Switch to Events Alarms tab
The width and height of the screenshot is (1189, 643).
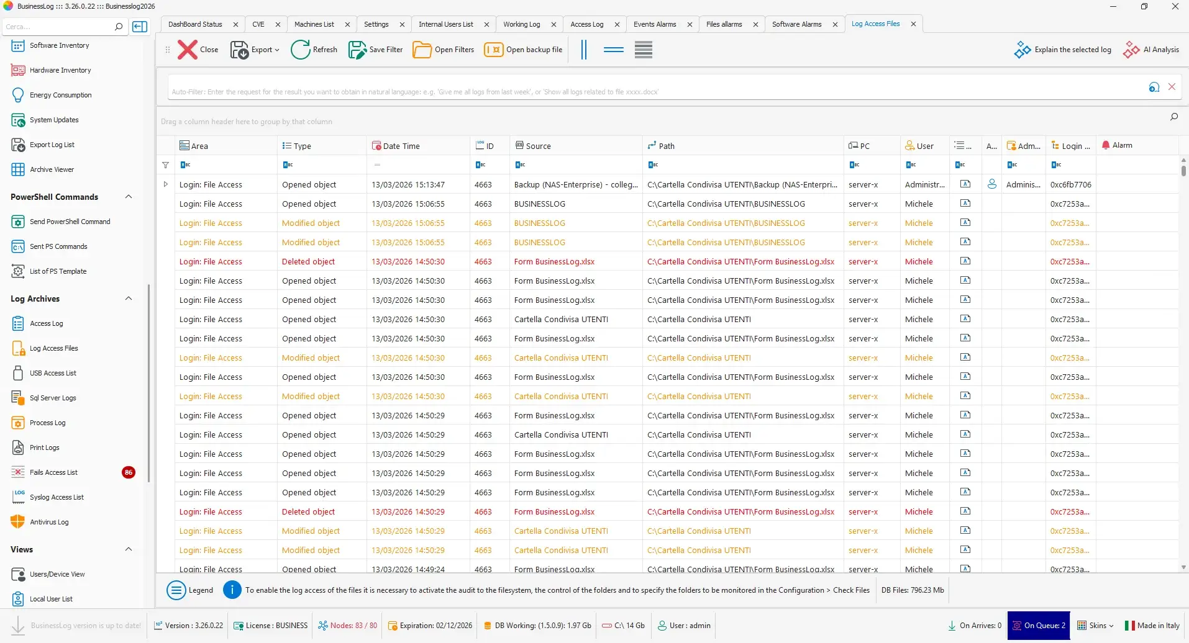coord(655,24)
